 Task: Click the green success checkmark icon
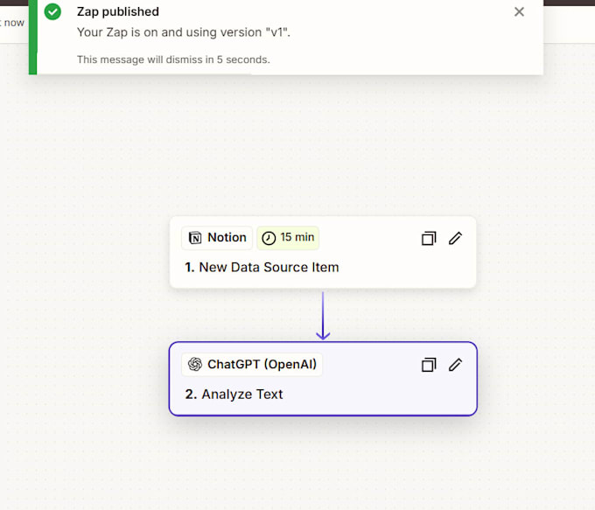(x=52, y=11)
